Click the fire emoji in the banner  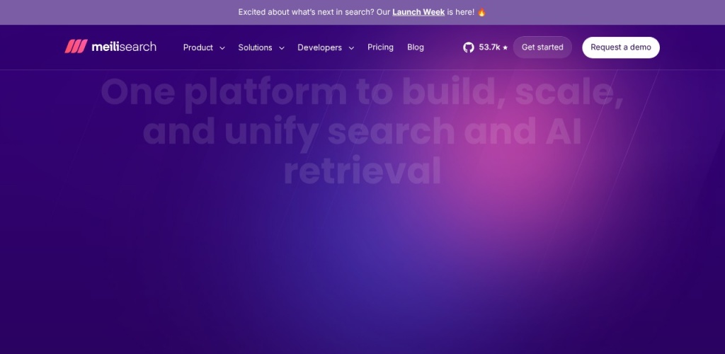pos(482,12)
